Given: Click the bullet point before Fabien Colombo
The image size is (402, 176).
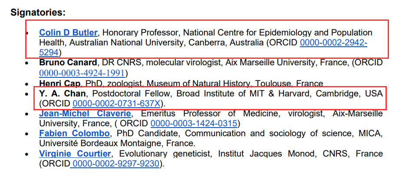Looking at the screenshot, I should pyautogui.click(x=27, y=134).
